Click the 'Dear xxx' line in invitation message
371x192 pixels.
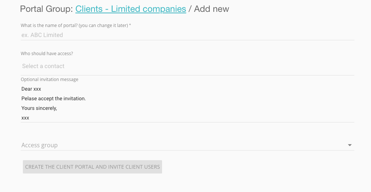click(31, 89)
